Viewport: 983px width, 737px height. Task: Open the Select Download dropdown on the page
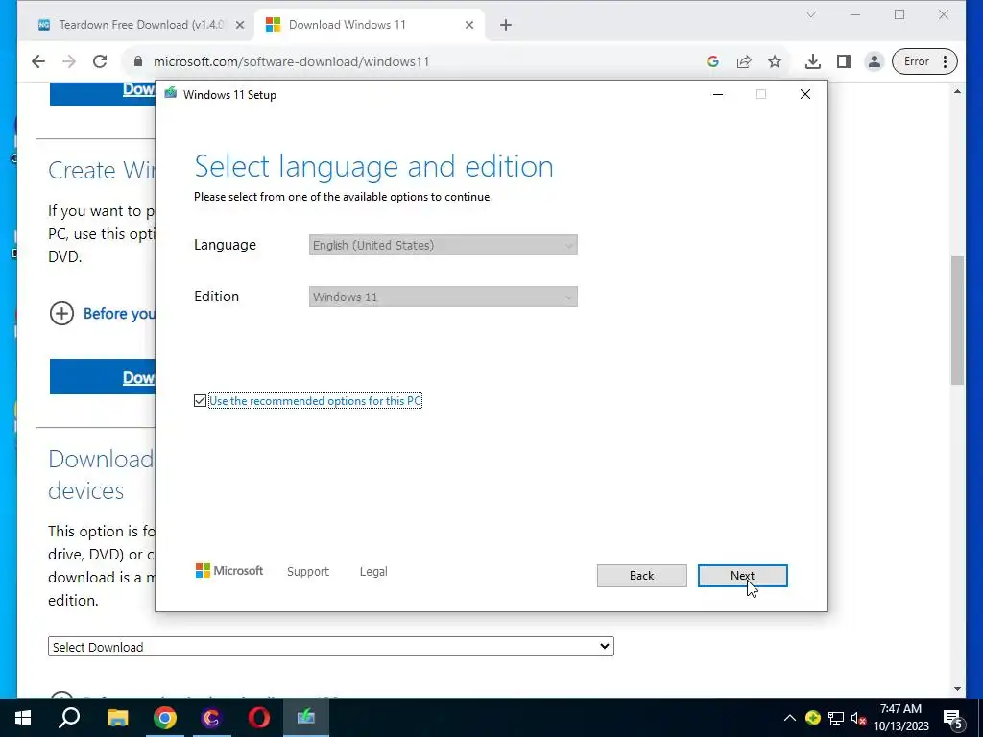pos(331,647)
